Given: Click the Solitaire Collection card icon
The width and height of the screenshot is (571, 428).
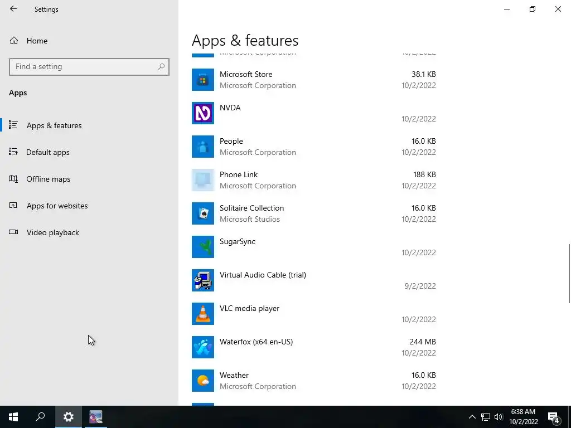Looking at the screenshot, I should [203, 213].
